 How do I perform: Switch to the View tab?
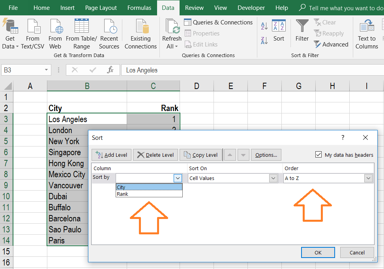click(x=220, y=8)
